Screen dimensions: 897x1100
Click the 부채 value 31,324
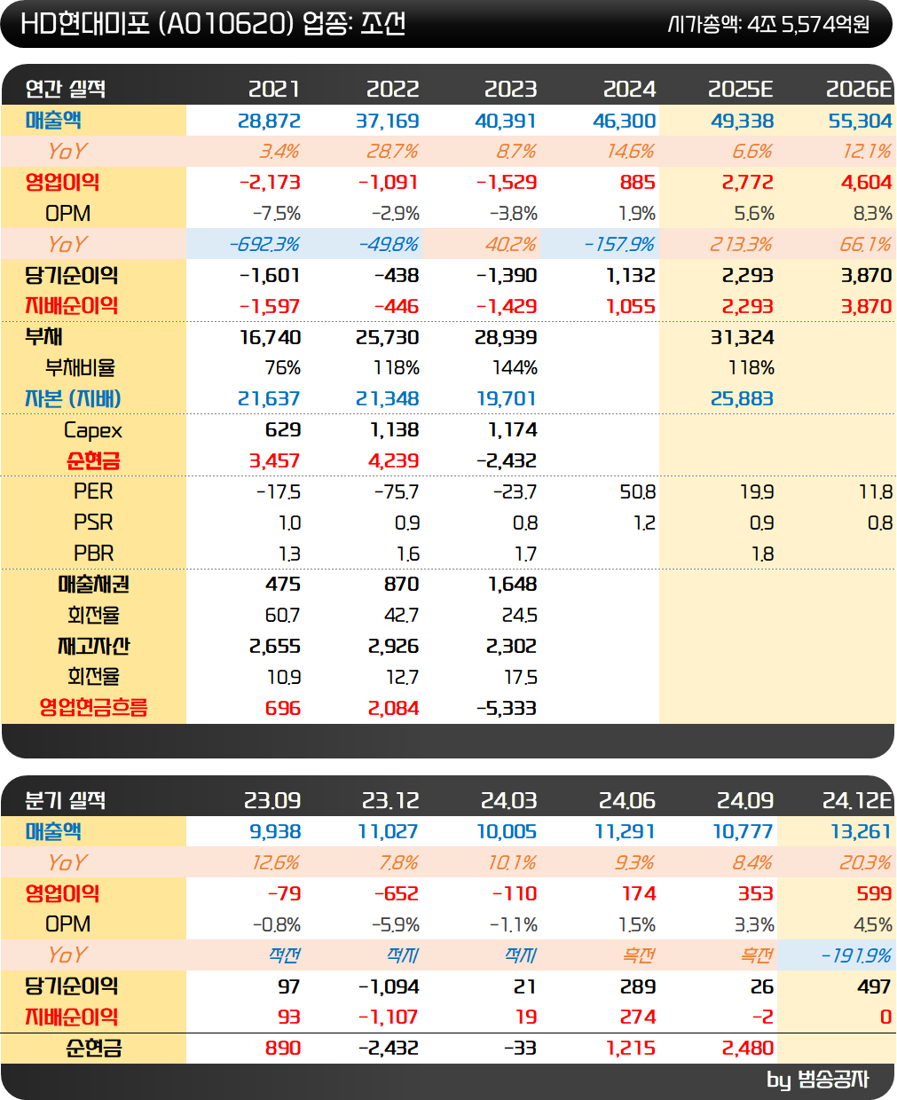pyautogui.click(x=742, y=338)
